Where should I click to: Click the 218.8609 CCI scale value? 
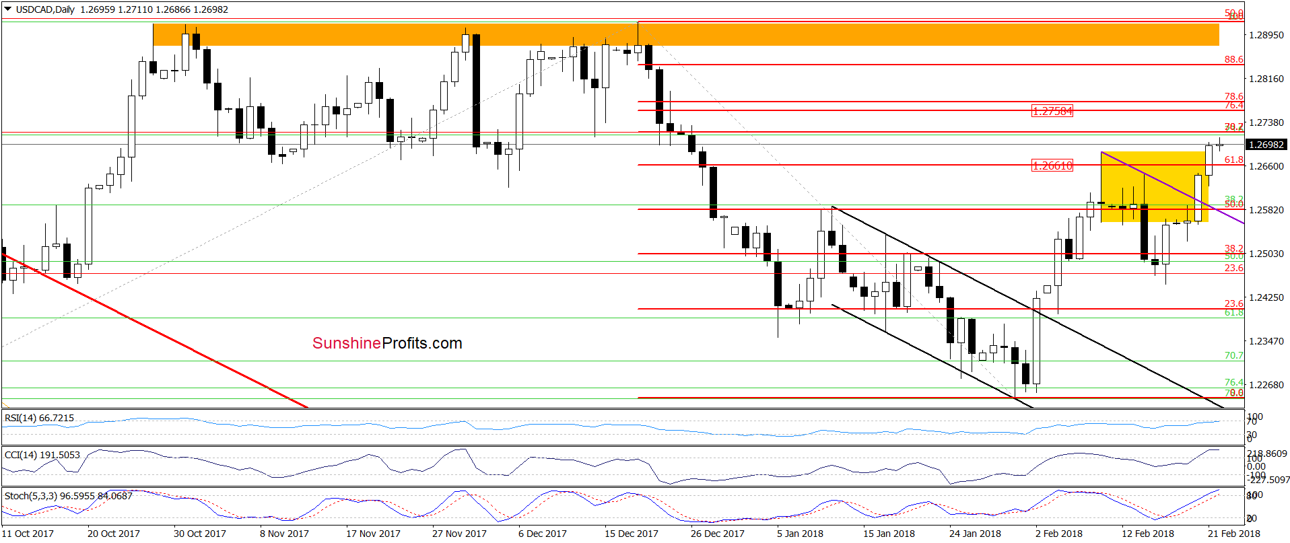point(1267,454)
